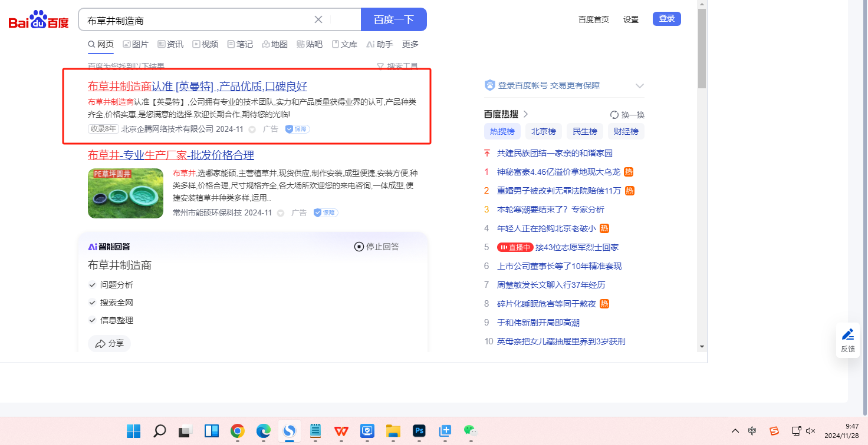Open the 搜索工具 filter tools
The width and height of the screenshot is (868, 445).
click(397, 67)
